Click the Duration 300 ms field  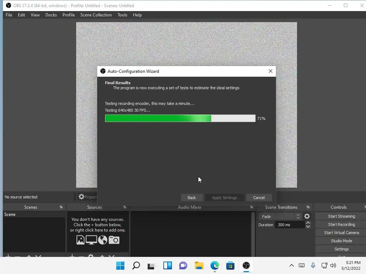pos(290,225)
